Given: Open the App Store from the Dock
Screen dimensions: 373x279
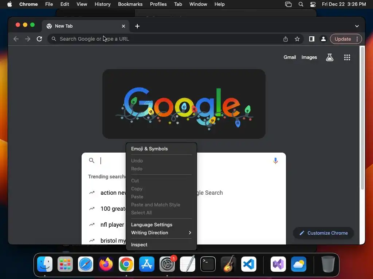Looking at the screenshot, I should 147,264.
